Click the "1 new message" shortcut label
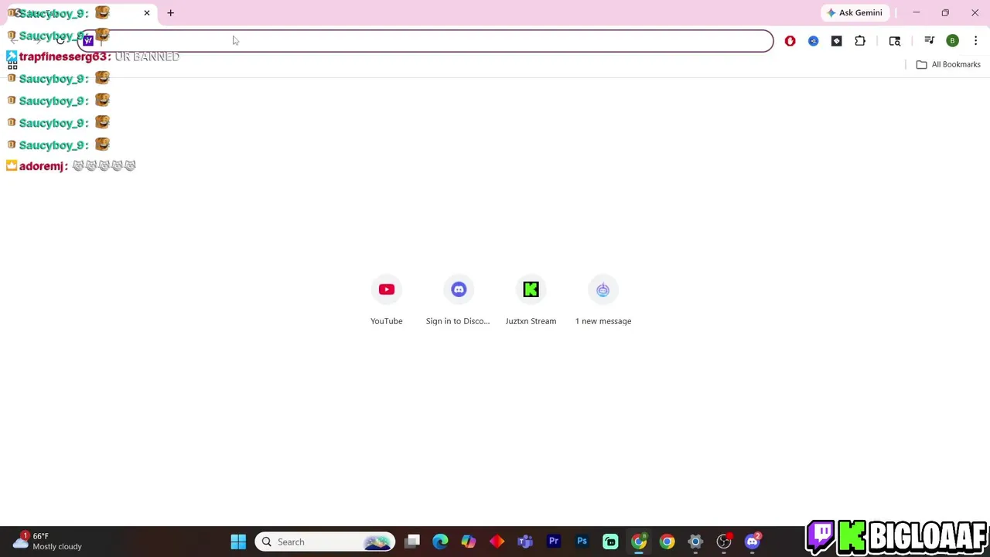 click(x=603, y=321)
